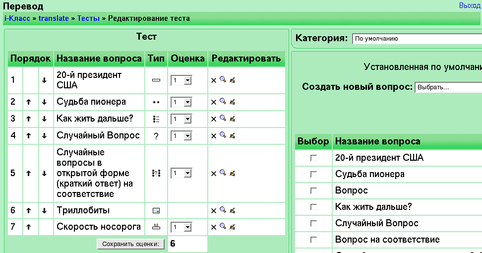The height and width of the screenshot is (253, 482).
Task: Edit the 'Триллобиты' question
Action: coord(232,210)
